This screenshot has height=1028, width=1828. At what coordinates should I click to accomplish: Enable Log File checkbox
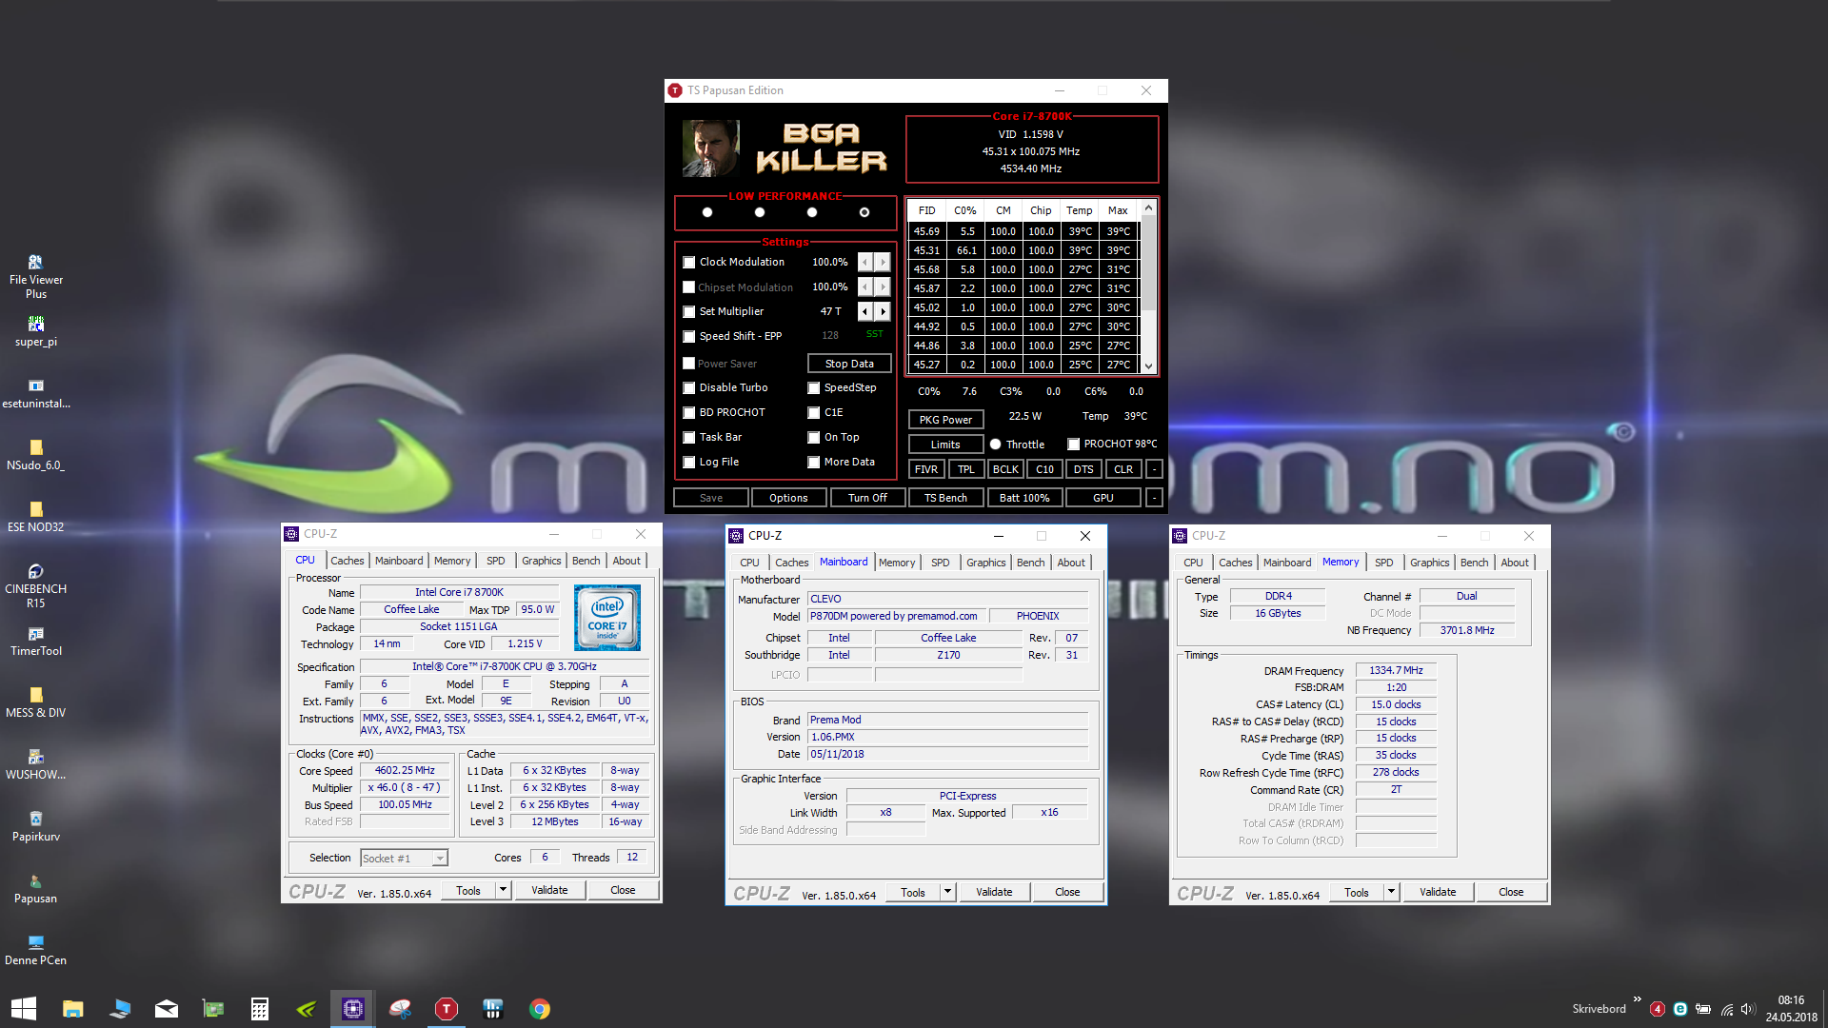(688, 462)
